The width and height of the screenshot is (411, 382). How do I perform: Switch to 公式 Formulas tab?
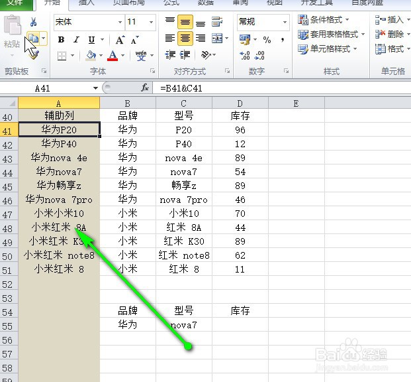tap(171, 3)
